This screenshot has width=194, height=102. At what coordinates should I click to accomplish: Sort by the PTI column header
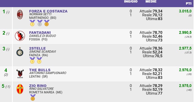[189, 4]
